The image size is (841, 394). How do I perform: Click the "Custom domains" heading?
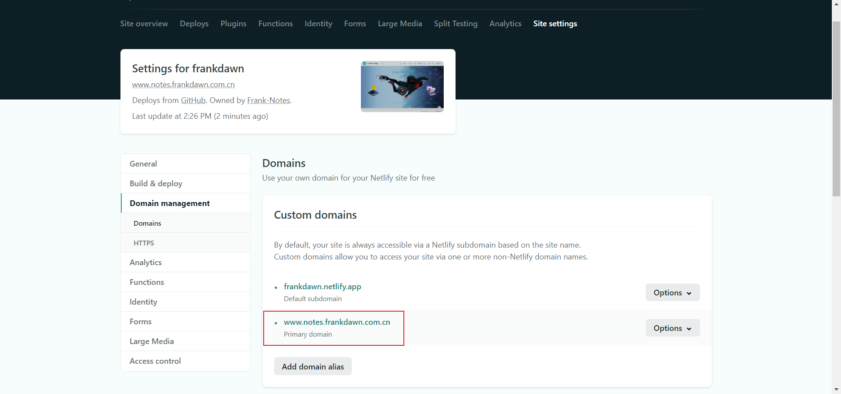[x=315, y=215]
